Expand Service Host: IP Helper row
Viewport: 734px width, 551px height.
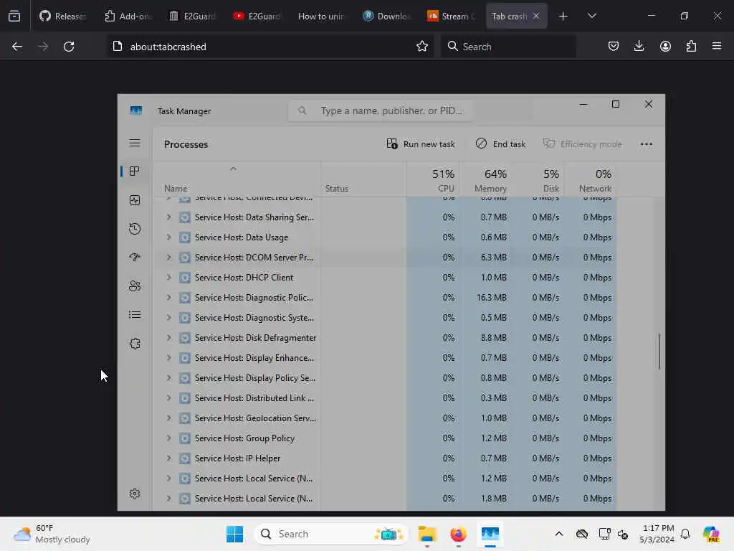tap(168, 458)
